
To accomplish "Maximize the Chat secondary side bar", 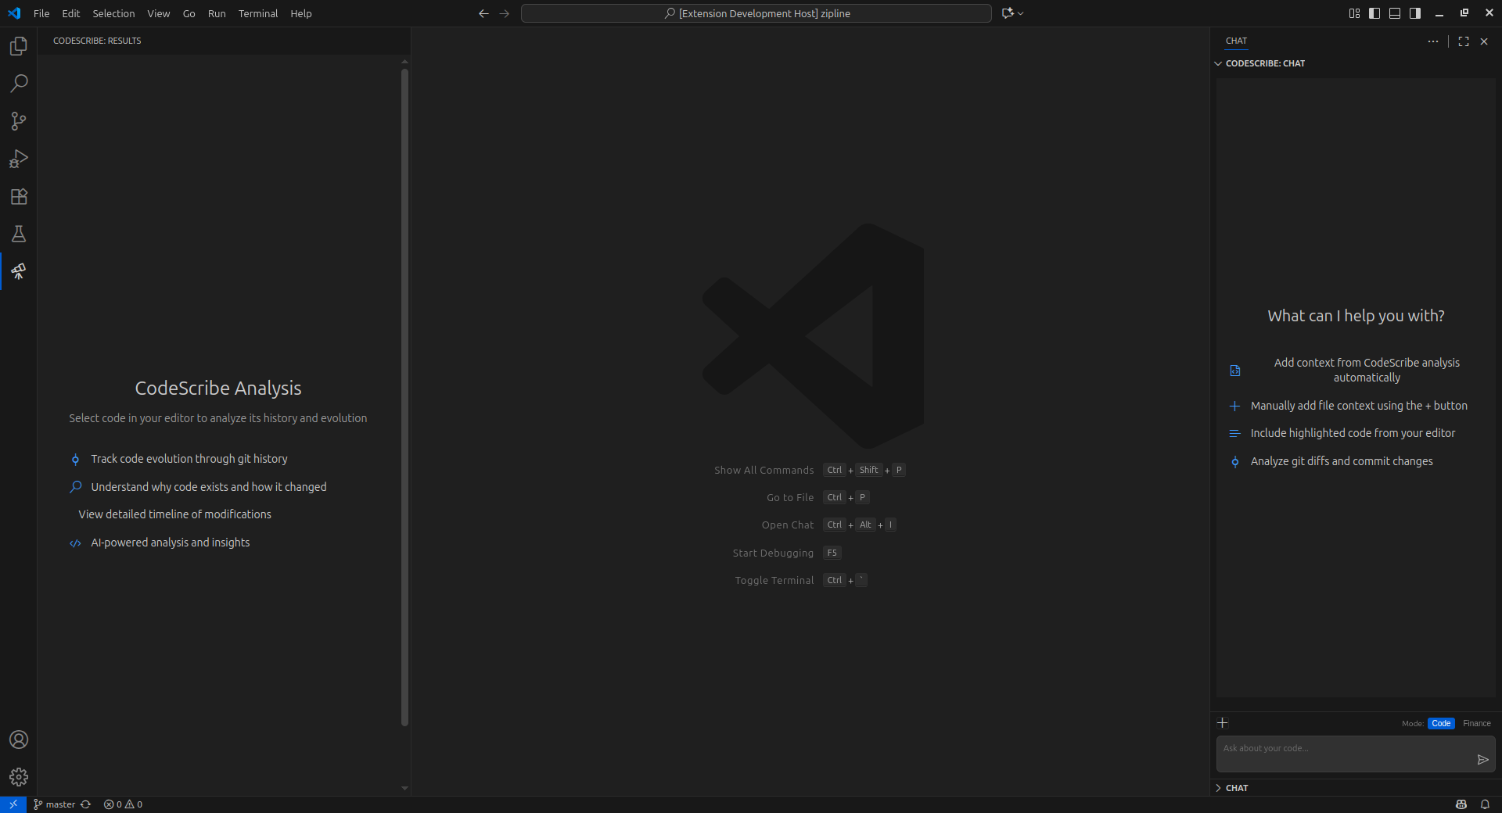I will (x=1464, y=41).
